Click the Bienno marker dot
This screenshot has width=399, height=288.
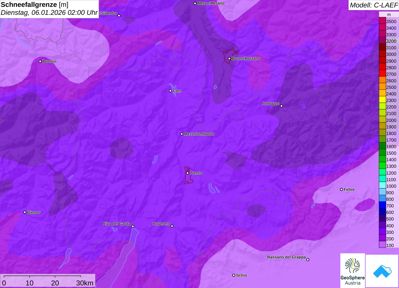point(25,212)
